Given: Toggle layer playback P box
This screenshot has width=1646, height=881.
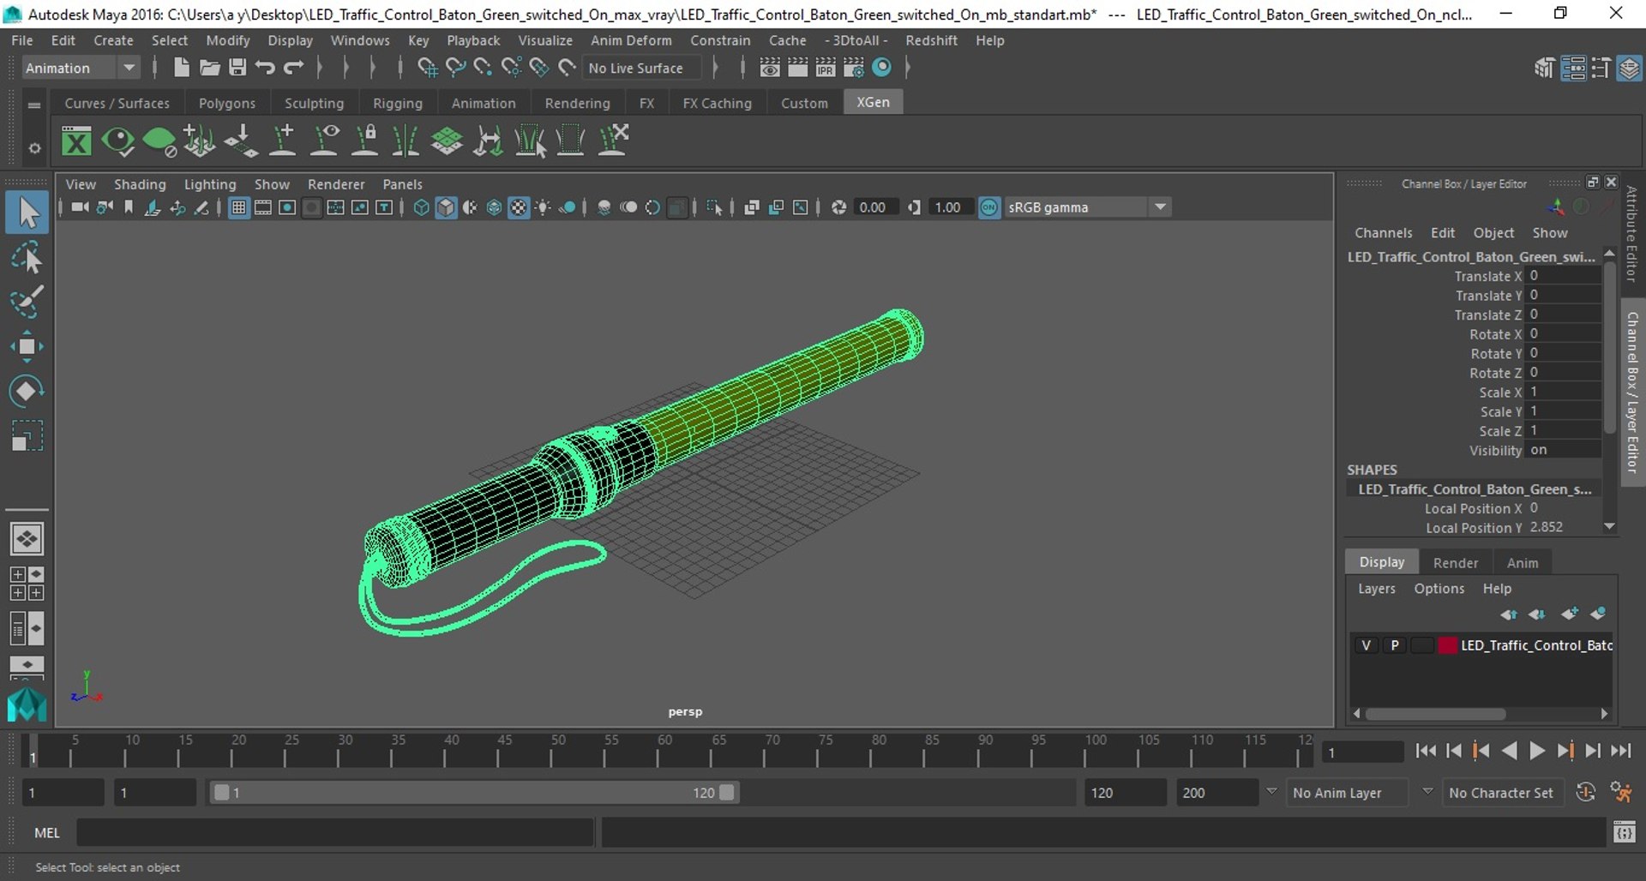Looking at the screenshot, I should (1395, 645).
